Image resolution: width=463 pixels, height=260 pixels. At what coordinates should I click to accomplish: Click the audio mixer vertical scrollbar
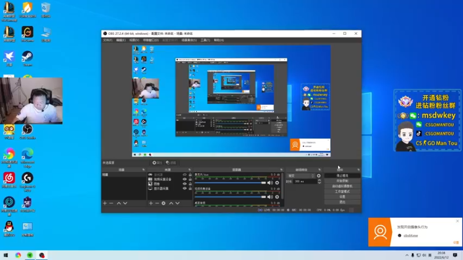283,187
